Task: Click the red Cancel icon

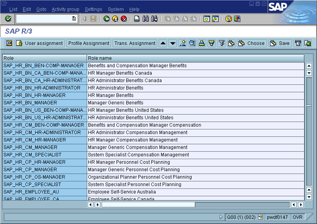Action: pyautogui.click(x=124, y=19)
